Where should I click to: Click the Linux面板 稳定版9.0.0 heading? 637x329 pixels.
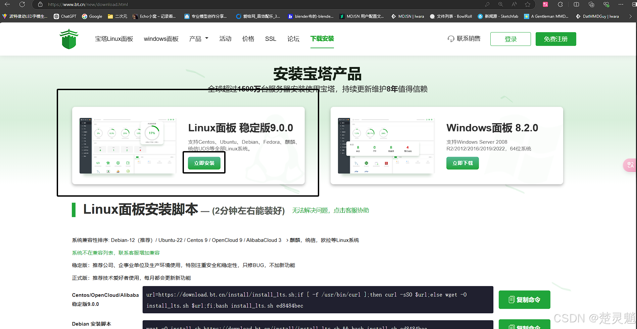241,128
